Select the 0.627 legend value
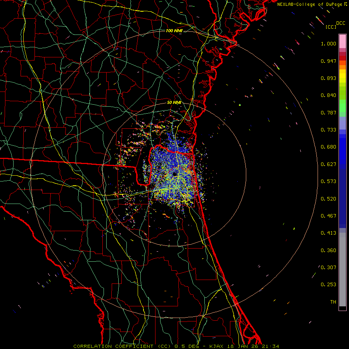The width and height of the screenshot is (349, 349). [x=328, y=164]
